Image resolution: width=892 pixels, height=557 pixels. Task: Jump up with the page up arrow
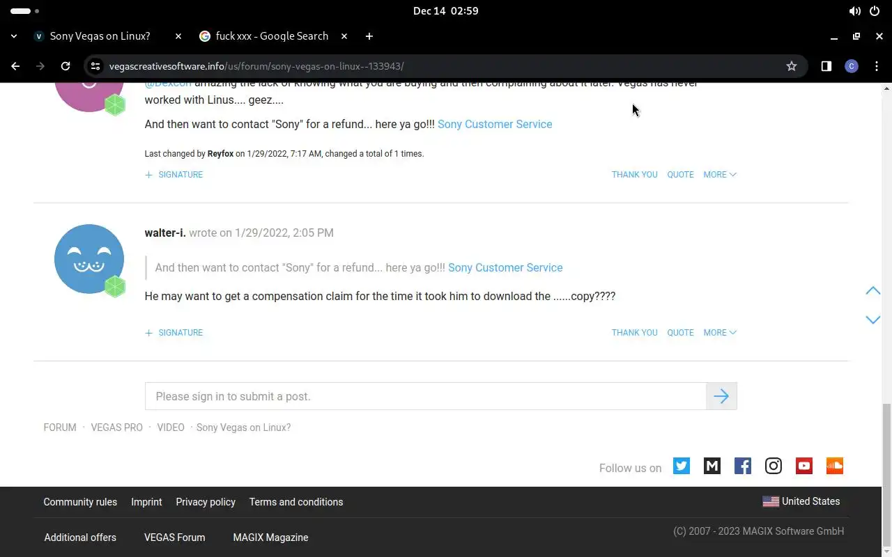872,290
